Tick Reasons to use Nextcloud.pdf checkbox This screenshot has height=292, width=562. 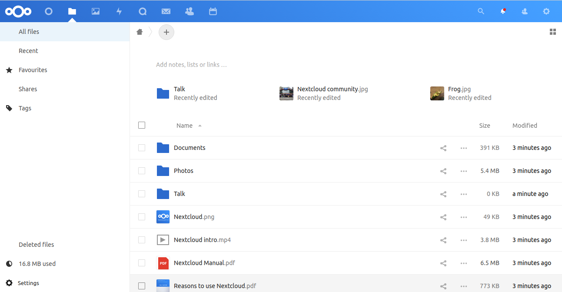click(x=142, y=286)
